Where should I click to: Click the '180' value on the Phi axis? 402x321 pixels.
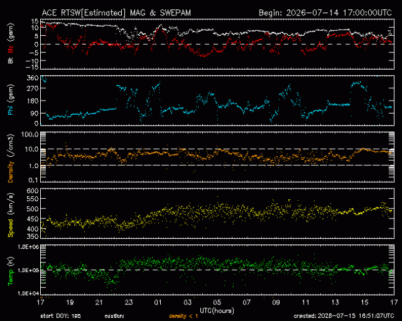[x=33, y=101]
